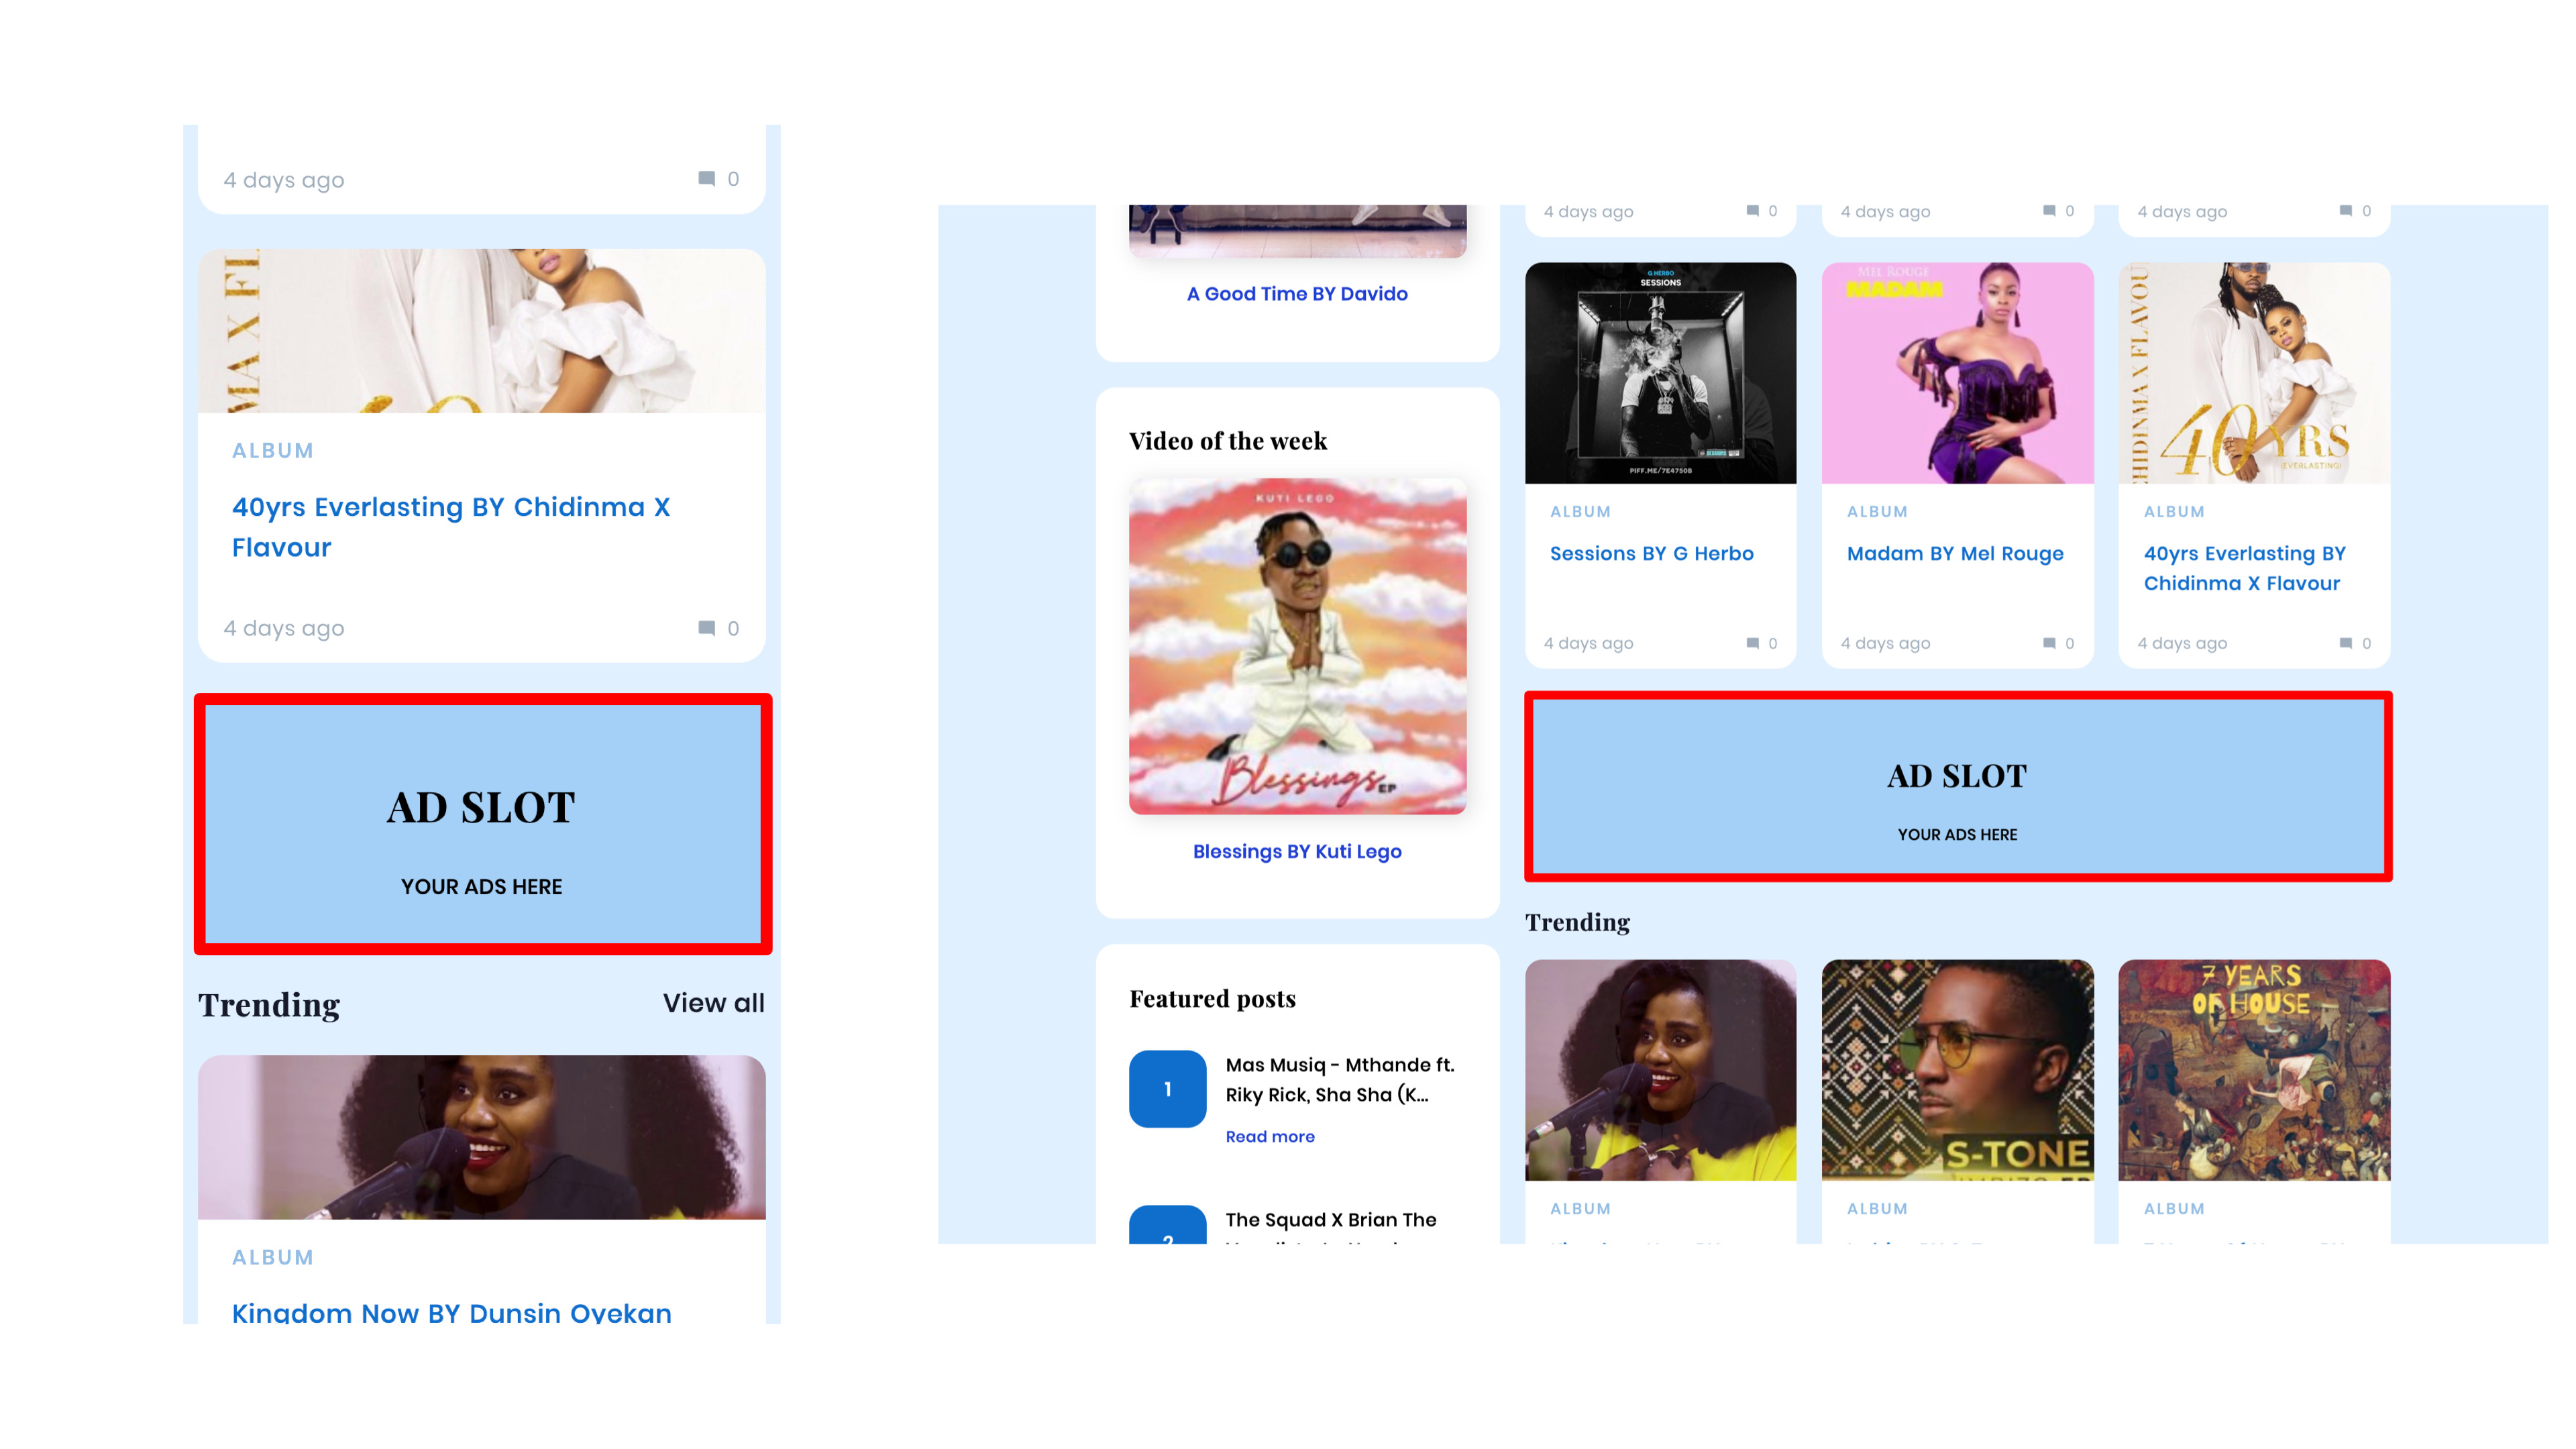The width and height of the screenshot is (2576, 1449).
Task: Click the 7 Years of House cover
Action: click(2254, 1070)
